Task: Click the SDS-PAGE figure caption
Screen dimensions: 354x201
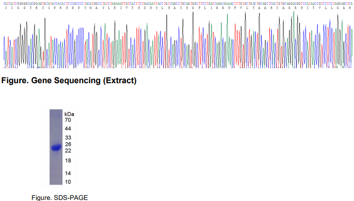Action: (x=60, y=197)
